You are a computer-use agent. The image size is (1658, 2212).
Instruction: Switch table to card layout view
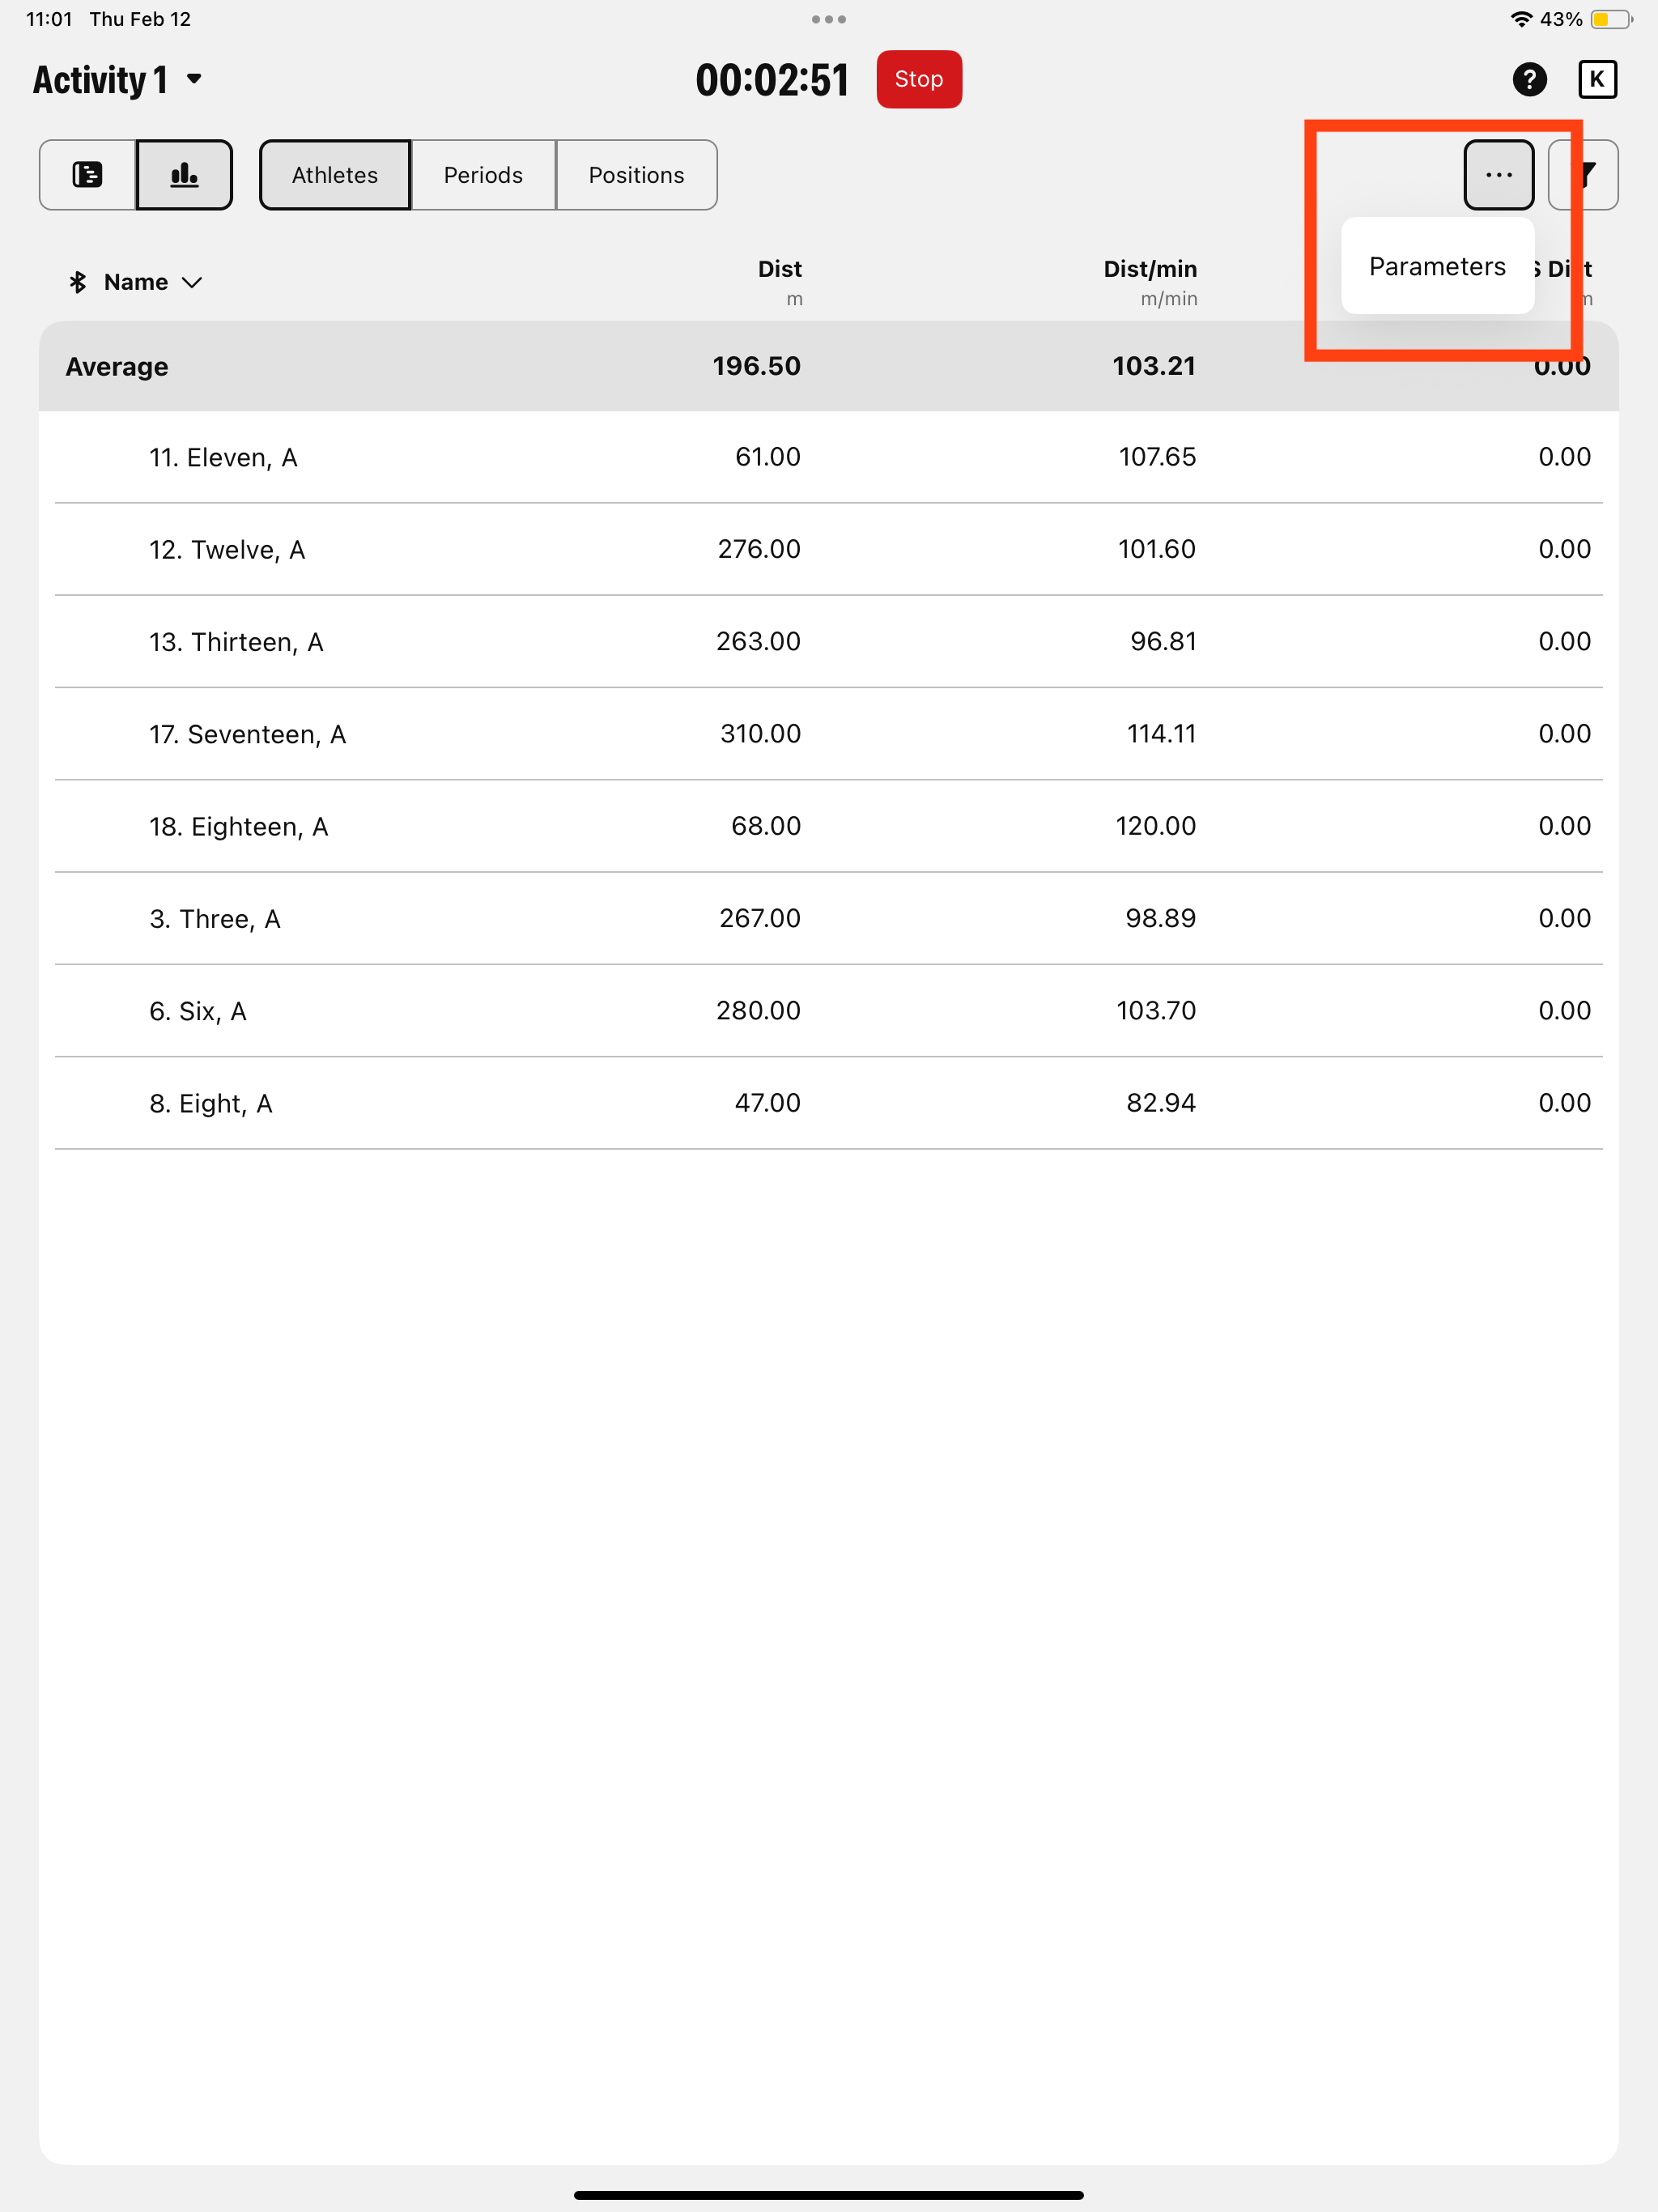coord(88,174)
